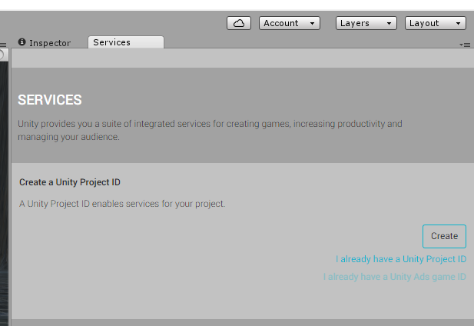Click the Create button

pyautogui.click(x=444, y=236)
